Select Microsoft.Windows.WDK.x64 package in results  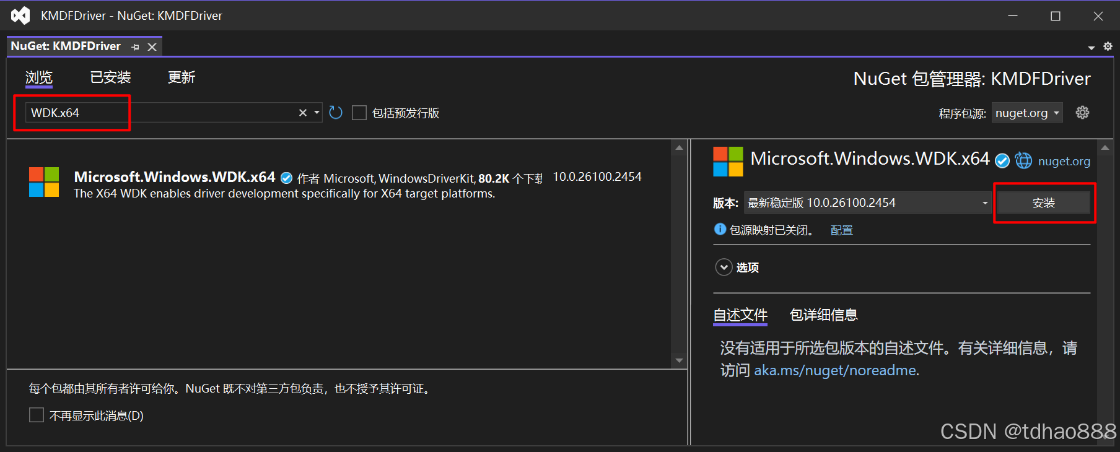coord(338,185)
